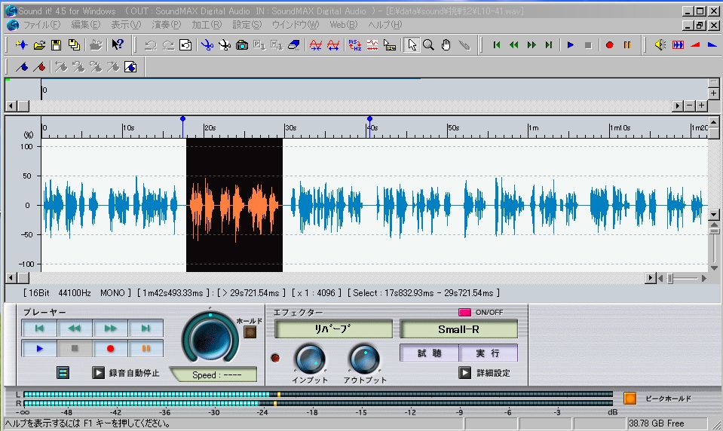The height and width of the screenshot is (431, 723).
Task: Toggle the orange Peak Hold button
Action: click(x=630, y=398)
